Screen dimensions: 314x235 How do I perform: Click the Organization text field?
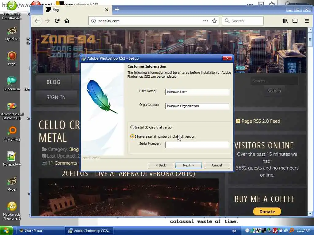(197, 106)
